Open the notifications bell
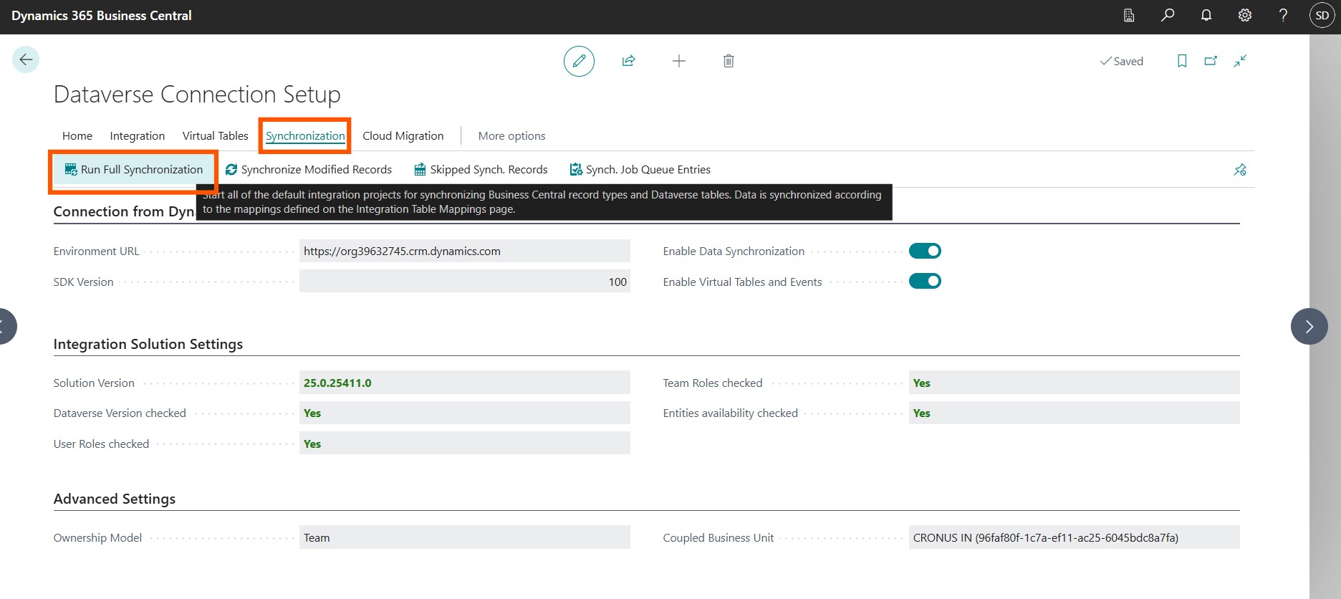Screen dimensions: 1341x599 [1206, 15]
